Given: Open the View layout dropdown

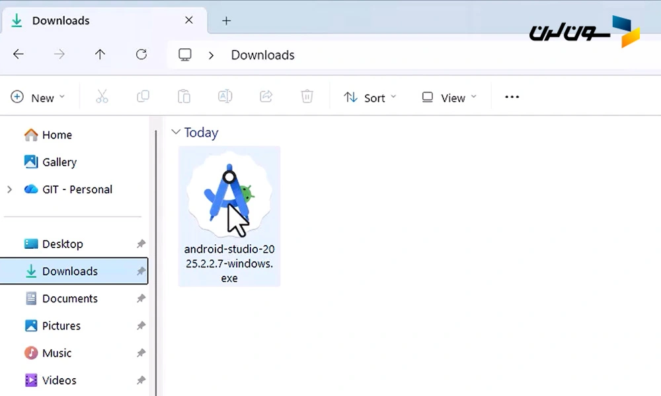Looking at the screenshot, I should (449, 98).
